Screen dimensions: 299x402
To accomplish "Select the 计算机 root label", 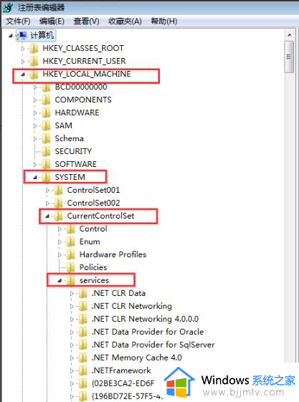I will (x=42, y=35).
